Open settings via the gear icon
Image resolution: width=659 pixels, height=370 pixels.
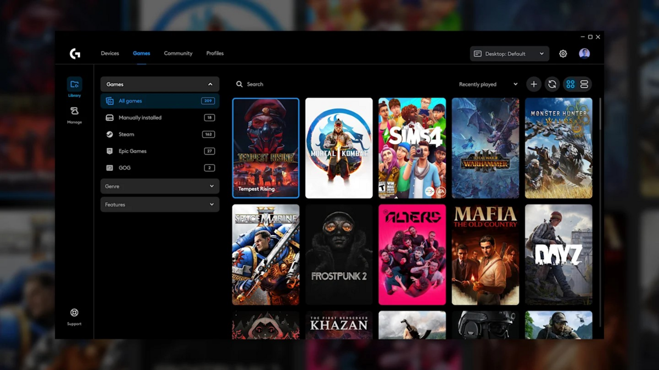562,53
